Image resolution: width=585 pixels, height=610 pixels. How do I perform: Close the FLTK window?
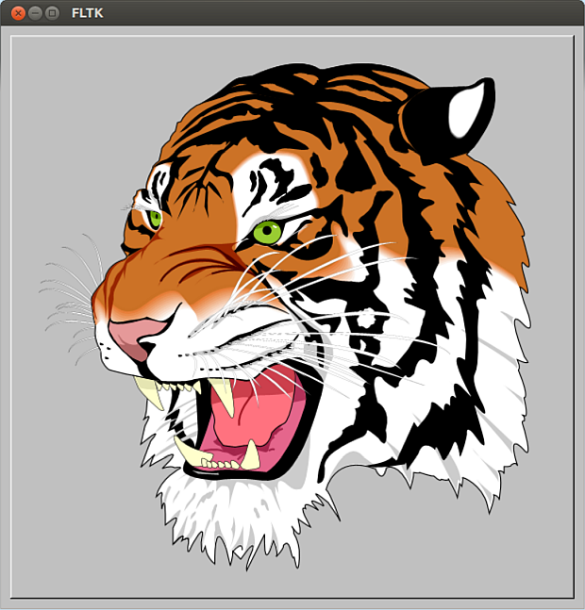pyautogui.click(x=18, y=13)
